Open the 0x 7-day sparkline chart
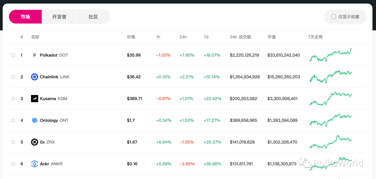The height and width of the screenshot is (179, 376). (x=331, y=142)
